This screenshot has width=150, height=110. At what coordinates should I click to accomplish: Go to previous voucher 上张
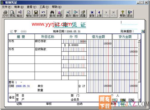99,14
